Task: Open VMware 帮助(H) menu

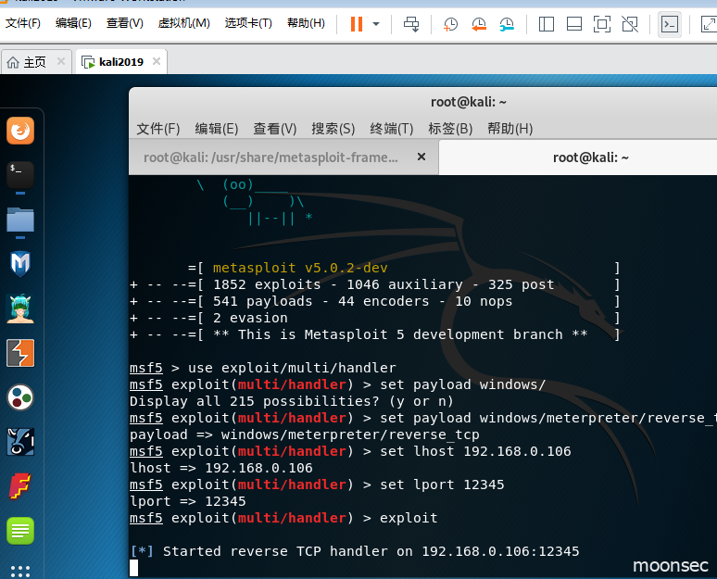Action: point(306,23)
